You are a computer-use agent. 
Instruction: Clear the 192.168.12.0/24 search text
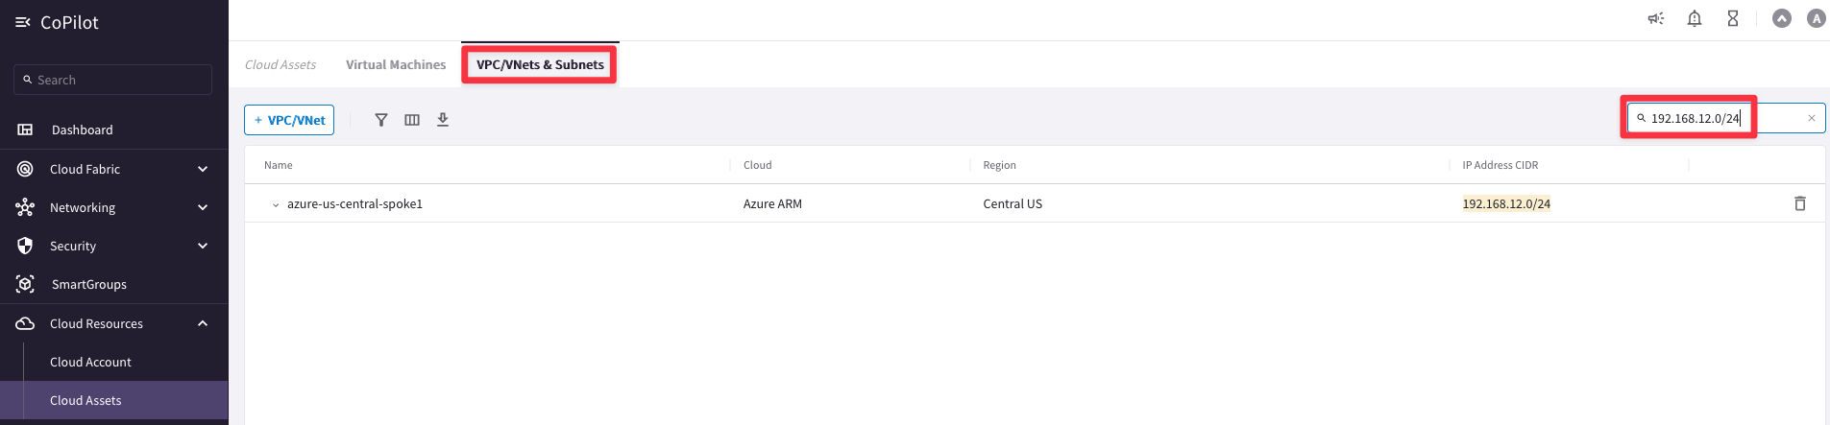(x=1812, y=118)
